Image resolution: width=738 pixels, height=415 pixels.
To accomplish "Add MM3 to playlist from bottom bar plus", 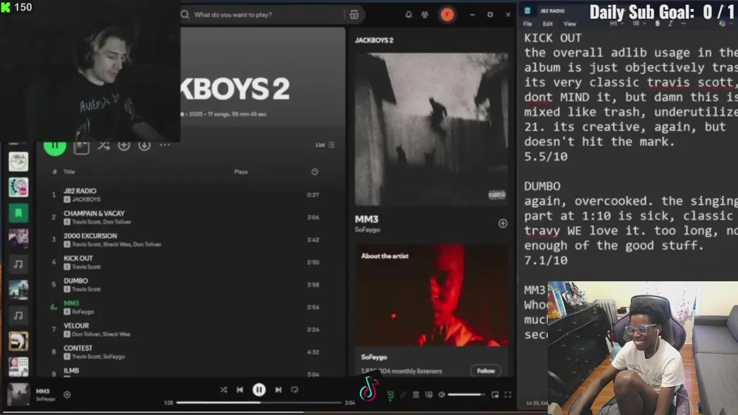I will [x=67, y=395].
